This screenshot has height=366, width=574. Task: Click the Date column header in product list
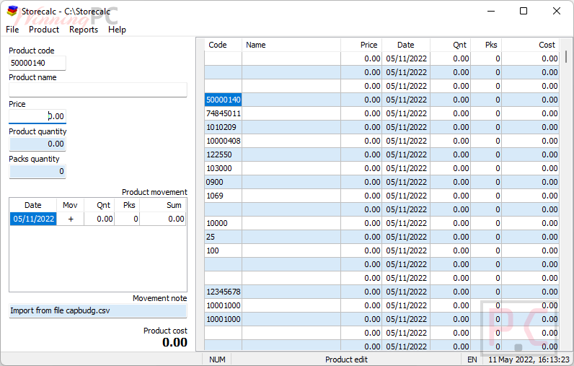[406, 45]
